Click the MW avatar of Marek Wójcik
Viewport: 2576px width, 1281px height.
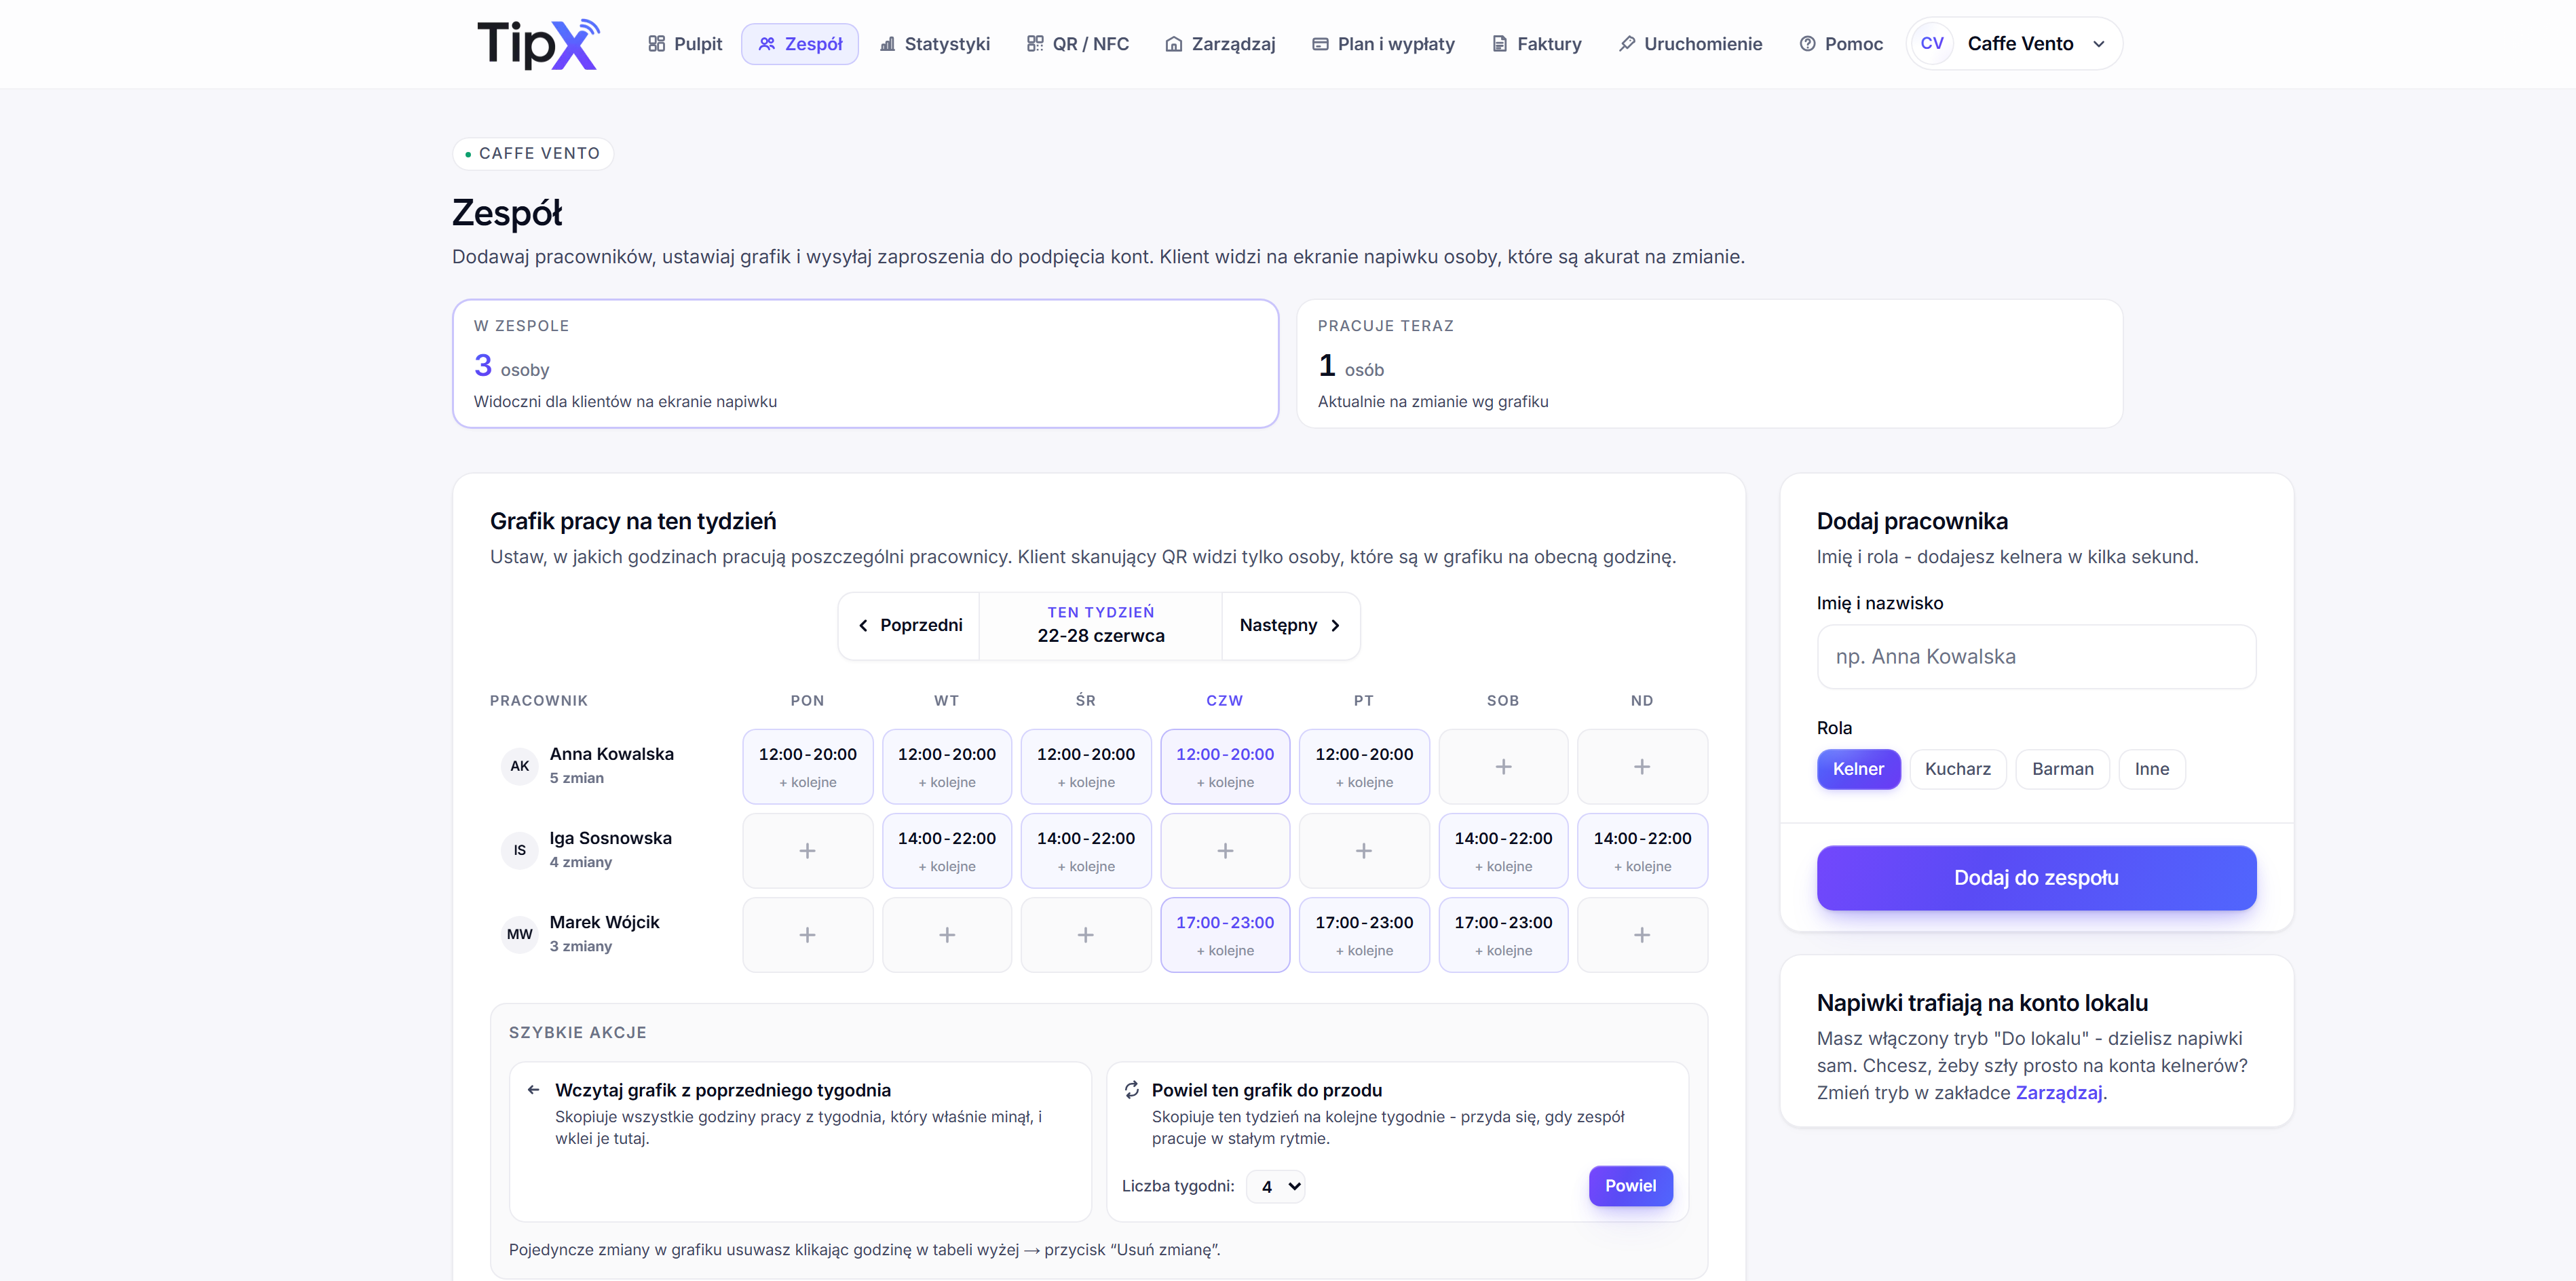520,935
